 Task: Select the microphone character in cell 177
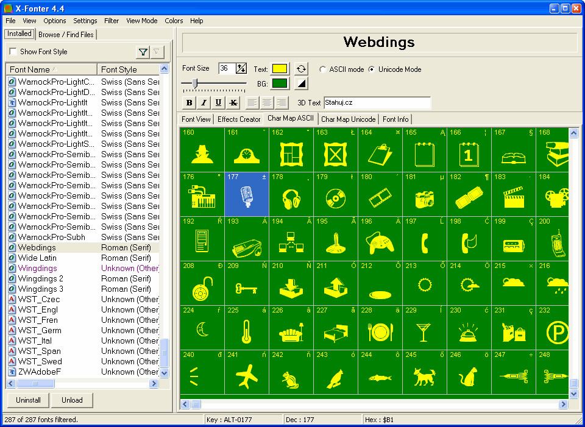(x=247, y=194)
